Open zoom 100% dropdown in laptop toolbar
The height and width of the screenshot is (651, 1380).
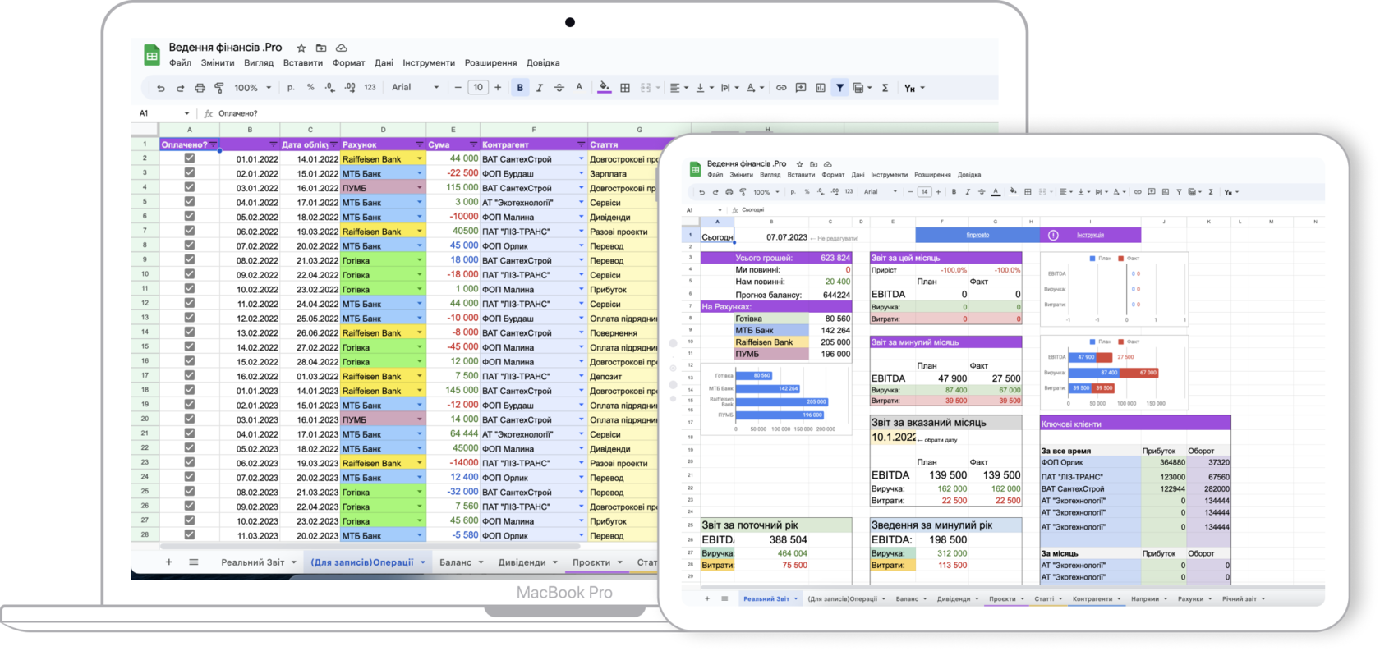pyautogui.click(x=253, y=88)
